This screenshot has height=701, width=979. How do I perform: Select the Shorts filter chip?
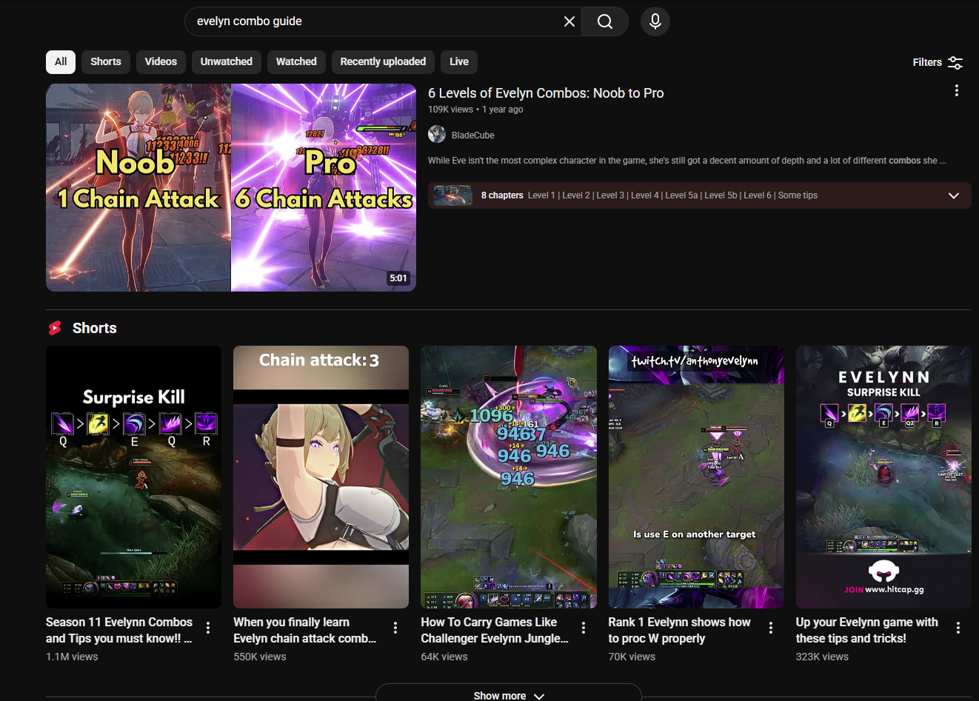[x=106, y=62]
